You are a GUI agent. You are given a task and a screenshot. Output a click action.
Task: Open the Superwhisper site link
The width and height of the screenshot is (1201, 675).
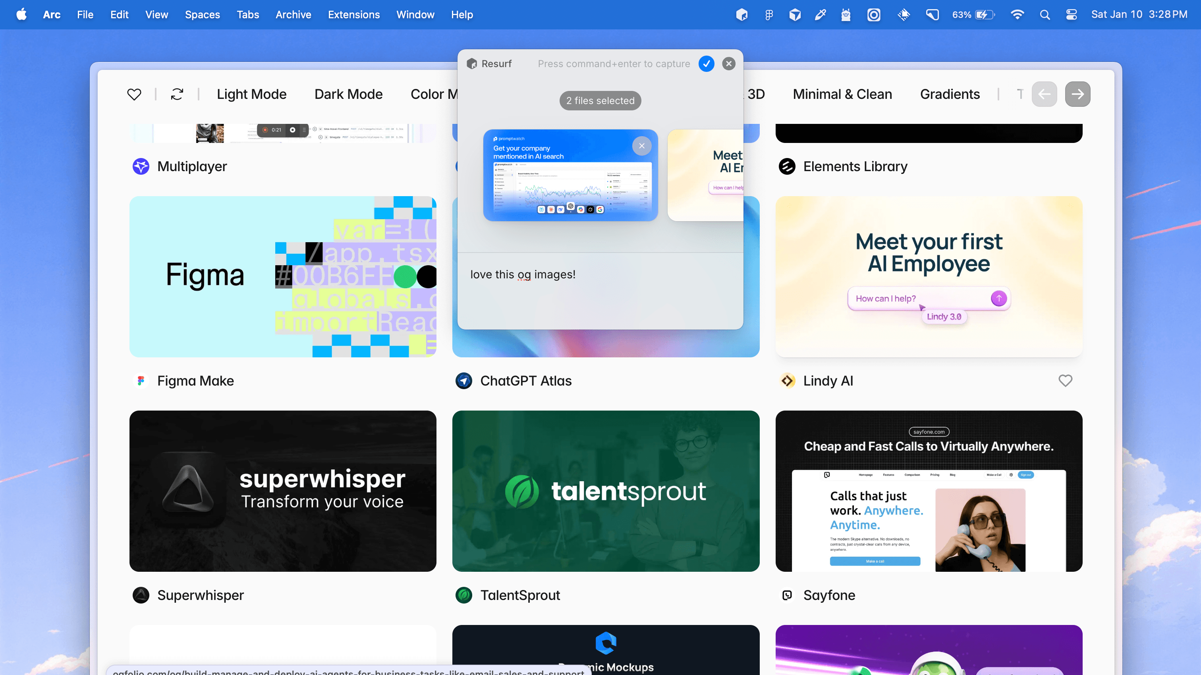[x=200, y=595]
